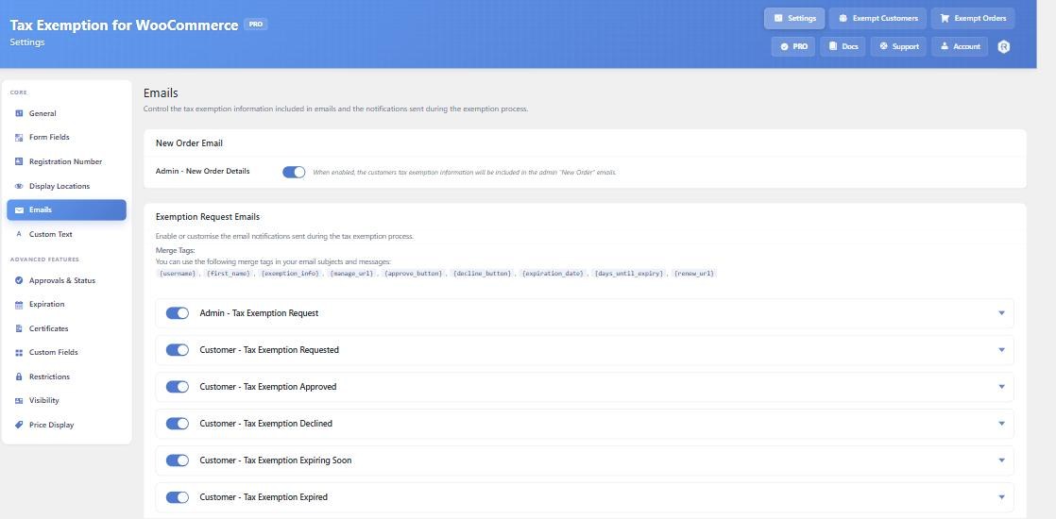This screenshot has width=1056, height=519.
Task: Click the Price Display tag icon
Action: coord(19,425)
